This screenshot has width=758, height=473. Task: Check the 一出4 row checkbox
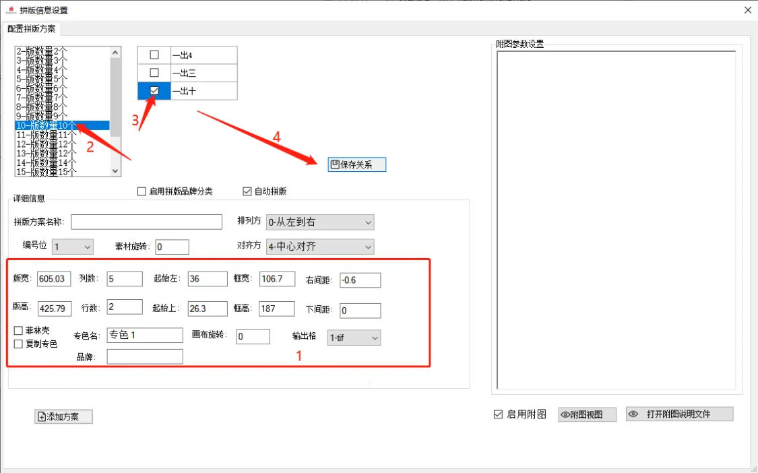154,55
